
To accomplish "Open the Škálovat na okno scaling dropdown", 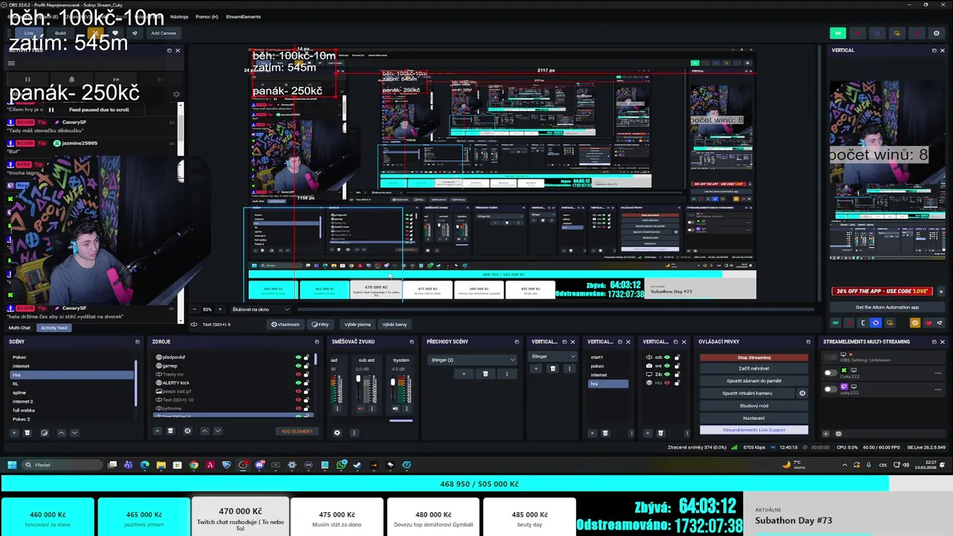I will pos(261,309).
